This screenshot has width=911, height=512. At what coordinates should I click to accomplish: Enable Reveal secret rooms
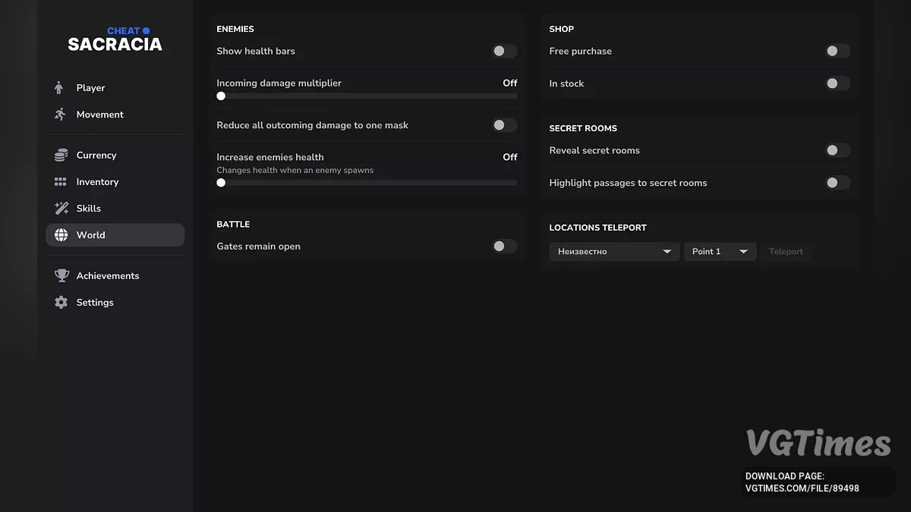[837, 150]
